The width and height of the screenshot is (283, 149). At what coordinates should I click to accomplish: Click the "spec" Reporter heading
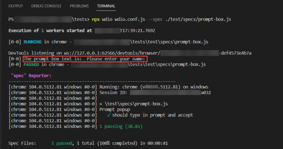(31, 76)
